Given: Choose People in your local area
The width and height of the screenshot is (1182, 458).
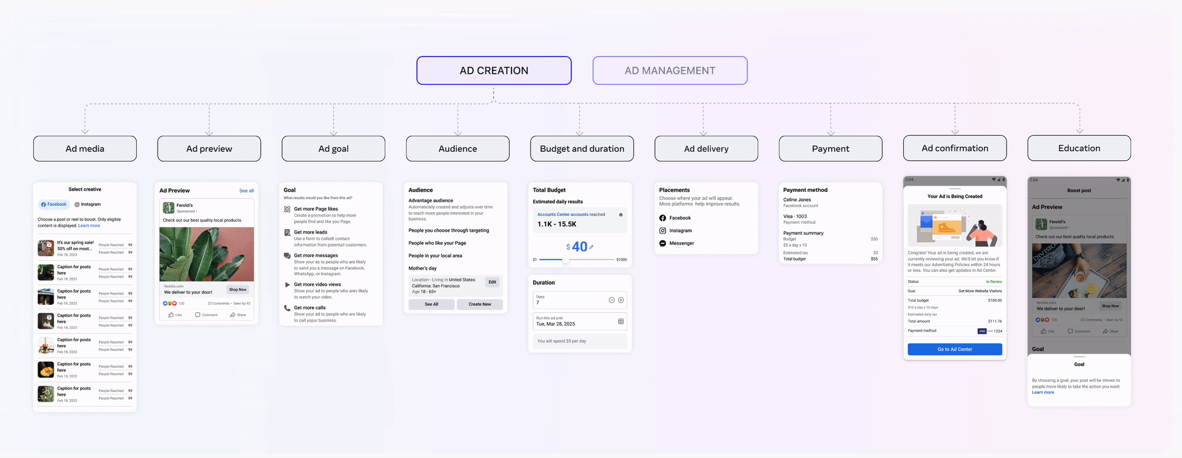Looking at the screenshot, I should coord(435,256).
